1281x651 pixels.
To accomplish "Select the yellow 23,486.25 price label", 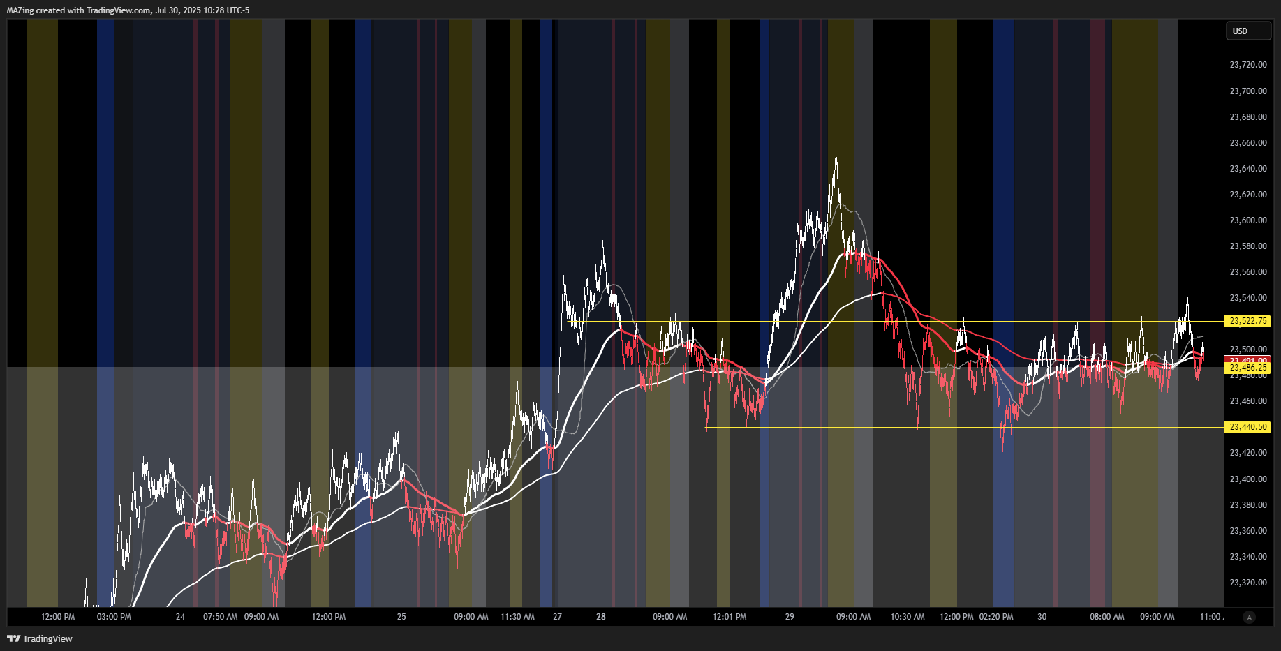I will click(x=1247, y=368).
